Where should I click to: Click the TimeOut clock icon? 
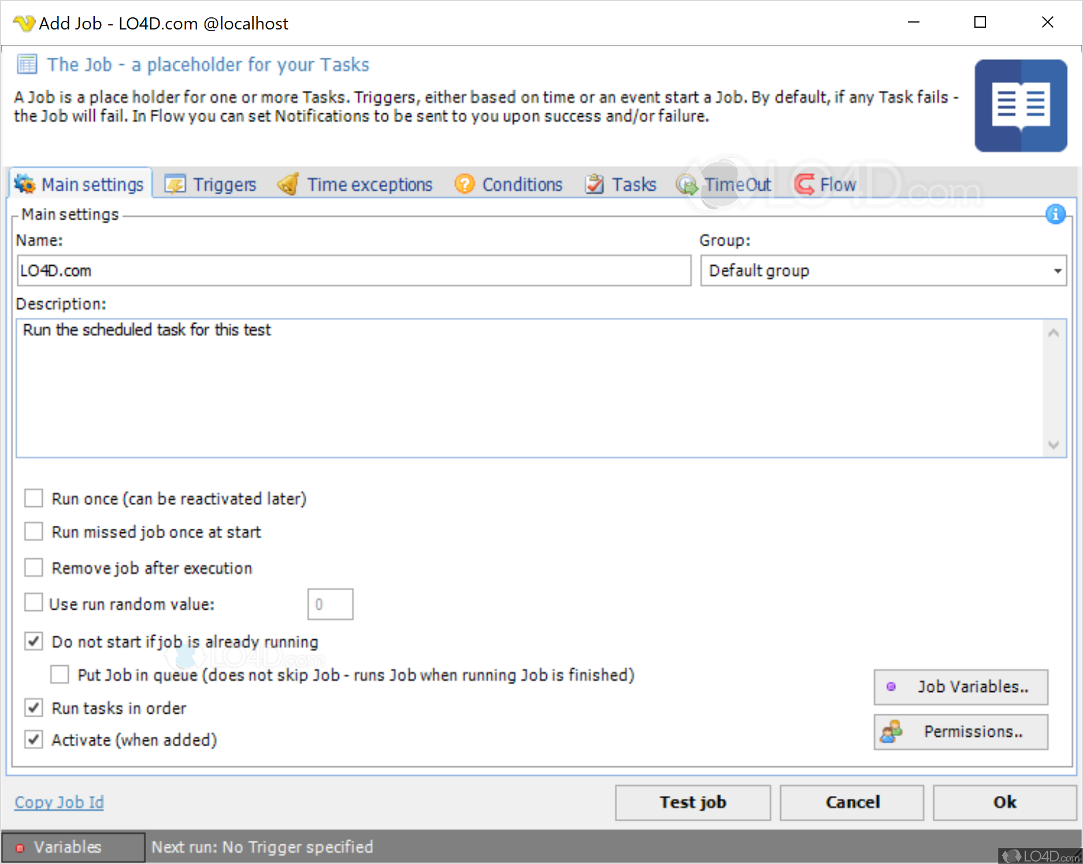[687, 185]
